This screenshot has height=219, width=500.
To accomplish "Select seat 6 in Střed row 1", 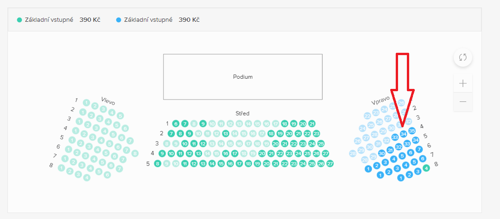I will coord(175,124).
